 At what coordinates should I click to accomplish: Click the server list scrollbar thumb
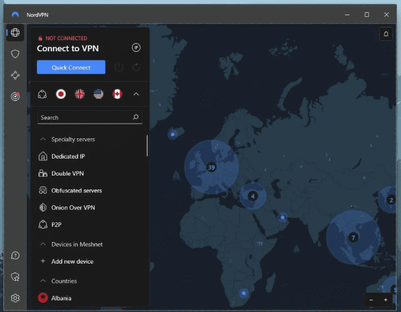click(147, 146)
